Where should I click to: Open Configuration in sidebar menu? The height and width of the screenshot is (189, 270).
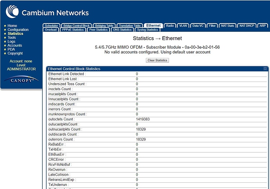[x=18, y=30]
